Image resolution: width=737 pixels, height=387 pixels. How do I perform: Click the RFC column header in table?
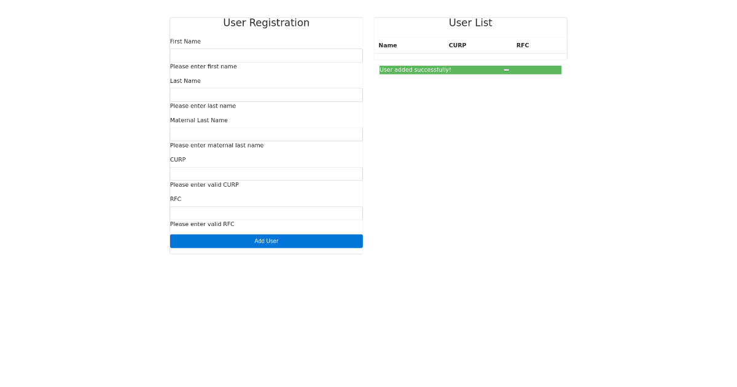click(523, 45)
